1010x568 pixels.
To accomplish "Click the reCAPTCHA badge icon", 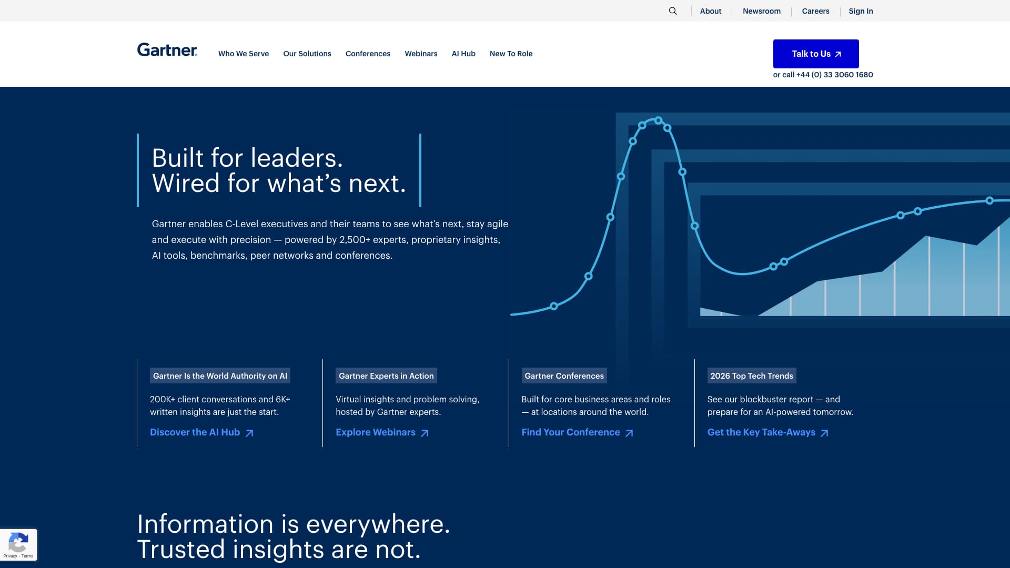I will (18, 542).
